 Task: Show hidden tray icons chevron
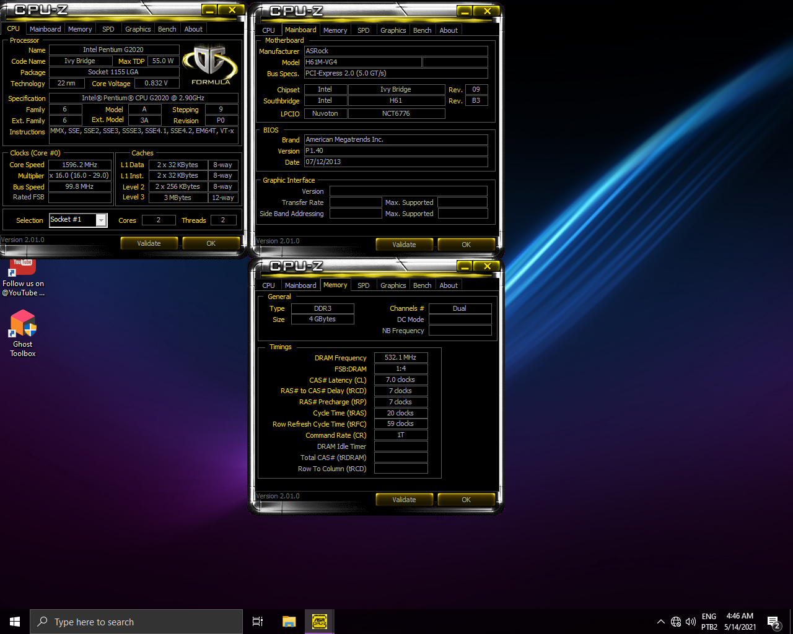pyautogui.click(x=660, y=622)
